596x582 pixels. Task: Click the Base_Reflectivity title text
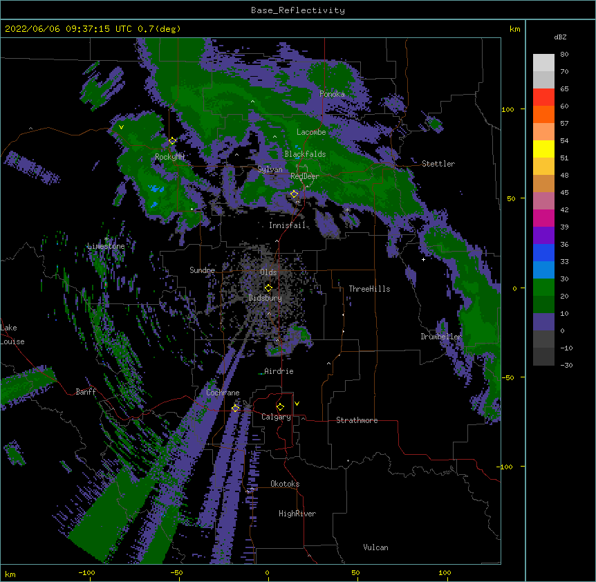298,10
